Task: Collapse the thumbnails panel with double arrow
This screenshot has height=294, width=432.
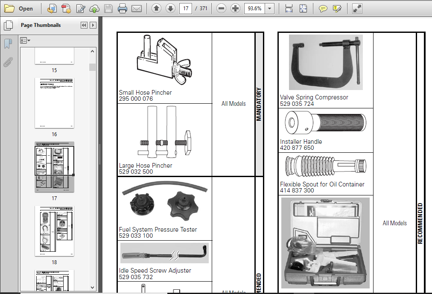Action: point(84,25)
